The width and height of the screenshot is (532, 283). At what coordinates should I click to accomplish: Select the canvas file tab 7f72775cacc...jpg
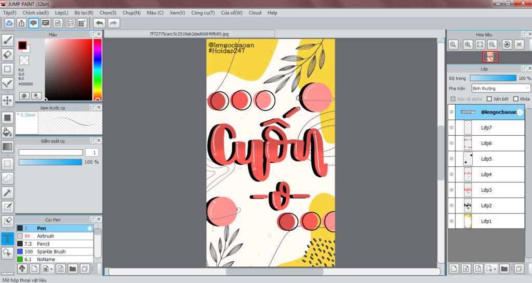click(x=189, y=34)
